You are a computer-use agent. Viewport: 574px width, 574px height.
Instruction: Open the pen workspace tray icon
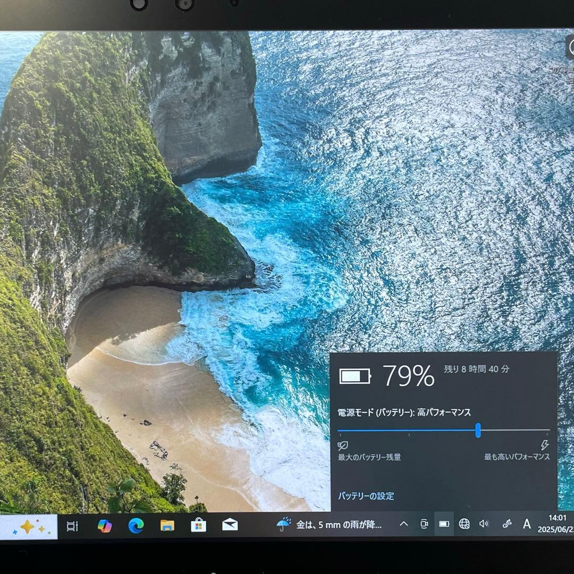point(507,524)
